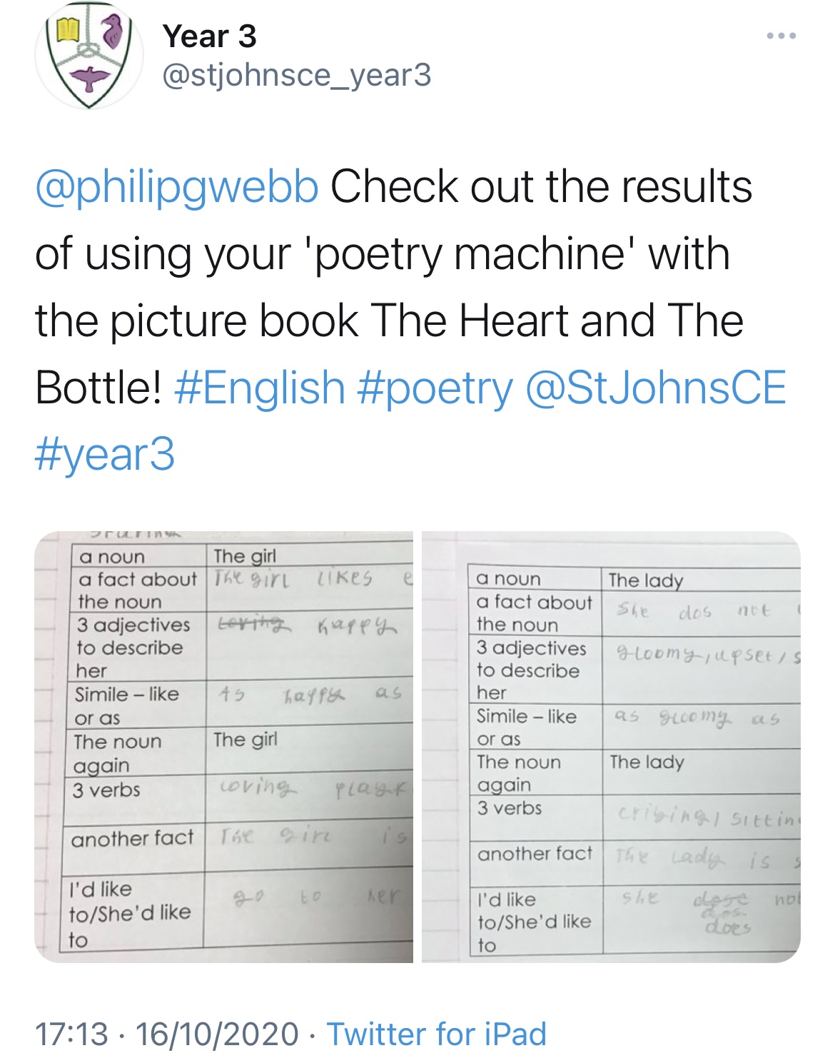This screenshot has height=1063, width=835.
Task: Tap the #English hashtag
Action: (x=260, y=388)
